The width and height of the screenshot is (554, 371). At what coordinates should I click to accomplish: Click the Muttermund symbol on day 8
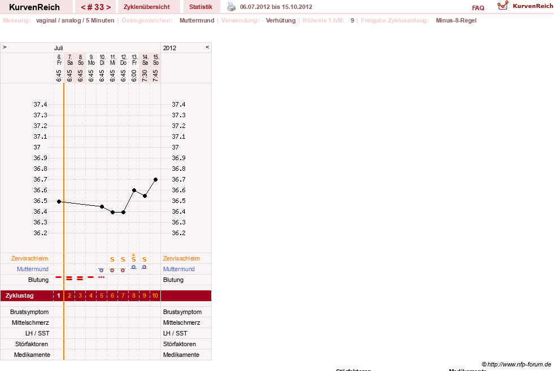(x=133, y=267)
